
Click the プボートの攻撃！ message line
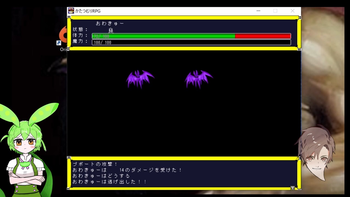tap(95, 164)
